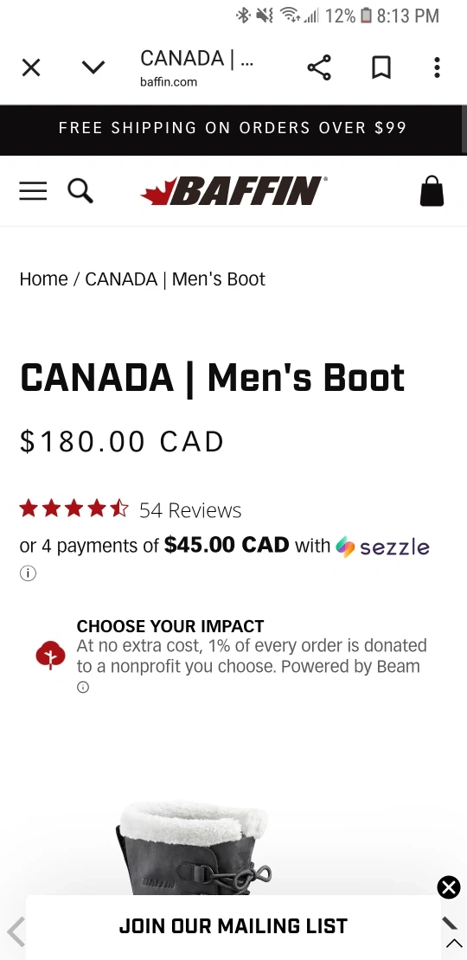
Task: Bookmark this page with the bookmark icon
Action: click(x=381, y=67)
